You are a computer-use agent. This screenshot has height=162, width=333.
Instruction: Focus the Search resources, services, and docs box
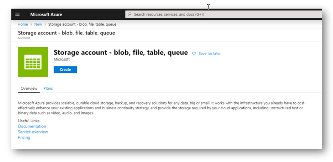(x=223, y=14)
